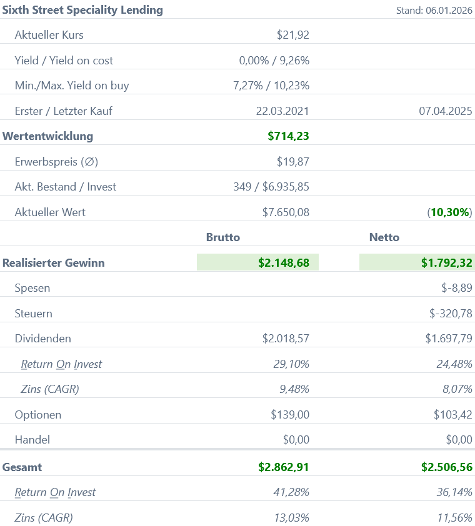Click the green 10,30% percentage gain
Image resolution: width=475 pixels, height=526 pixels.
(x=449, y=212)
